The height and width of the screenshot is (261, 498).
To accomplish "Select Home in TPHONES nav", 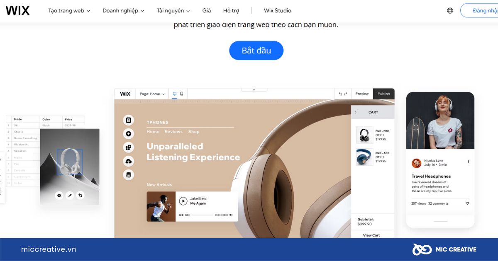I will click(153, 132).
